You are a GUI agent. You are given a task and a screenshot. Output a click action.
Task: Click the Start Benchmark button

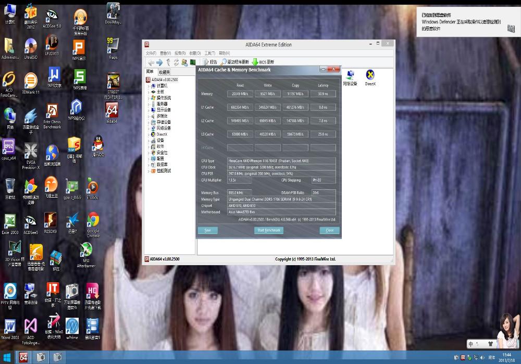click(269, 230)
